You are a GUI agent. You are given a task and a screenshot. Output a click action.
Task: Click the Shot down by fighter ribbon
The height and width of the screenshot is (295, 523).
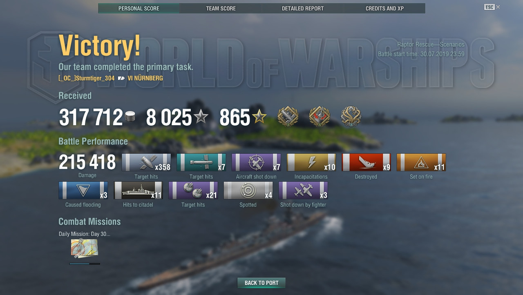(303, 191)
